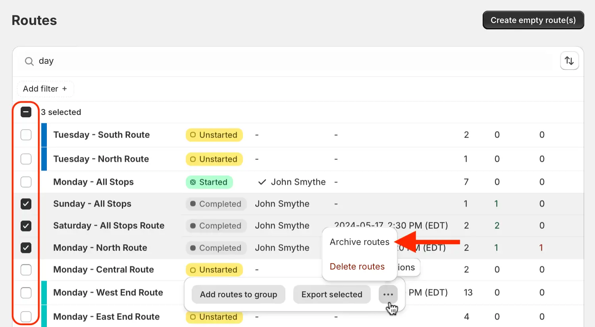Viewport: 595px width, 327px height.
Task: Open the Monday - All Stops route
Action: click(x=94, y=182)
